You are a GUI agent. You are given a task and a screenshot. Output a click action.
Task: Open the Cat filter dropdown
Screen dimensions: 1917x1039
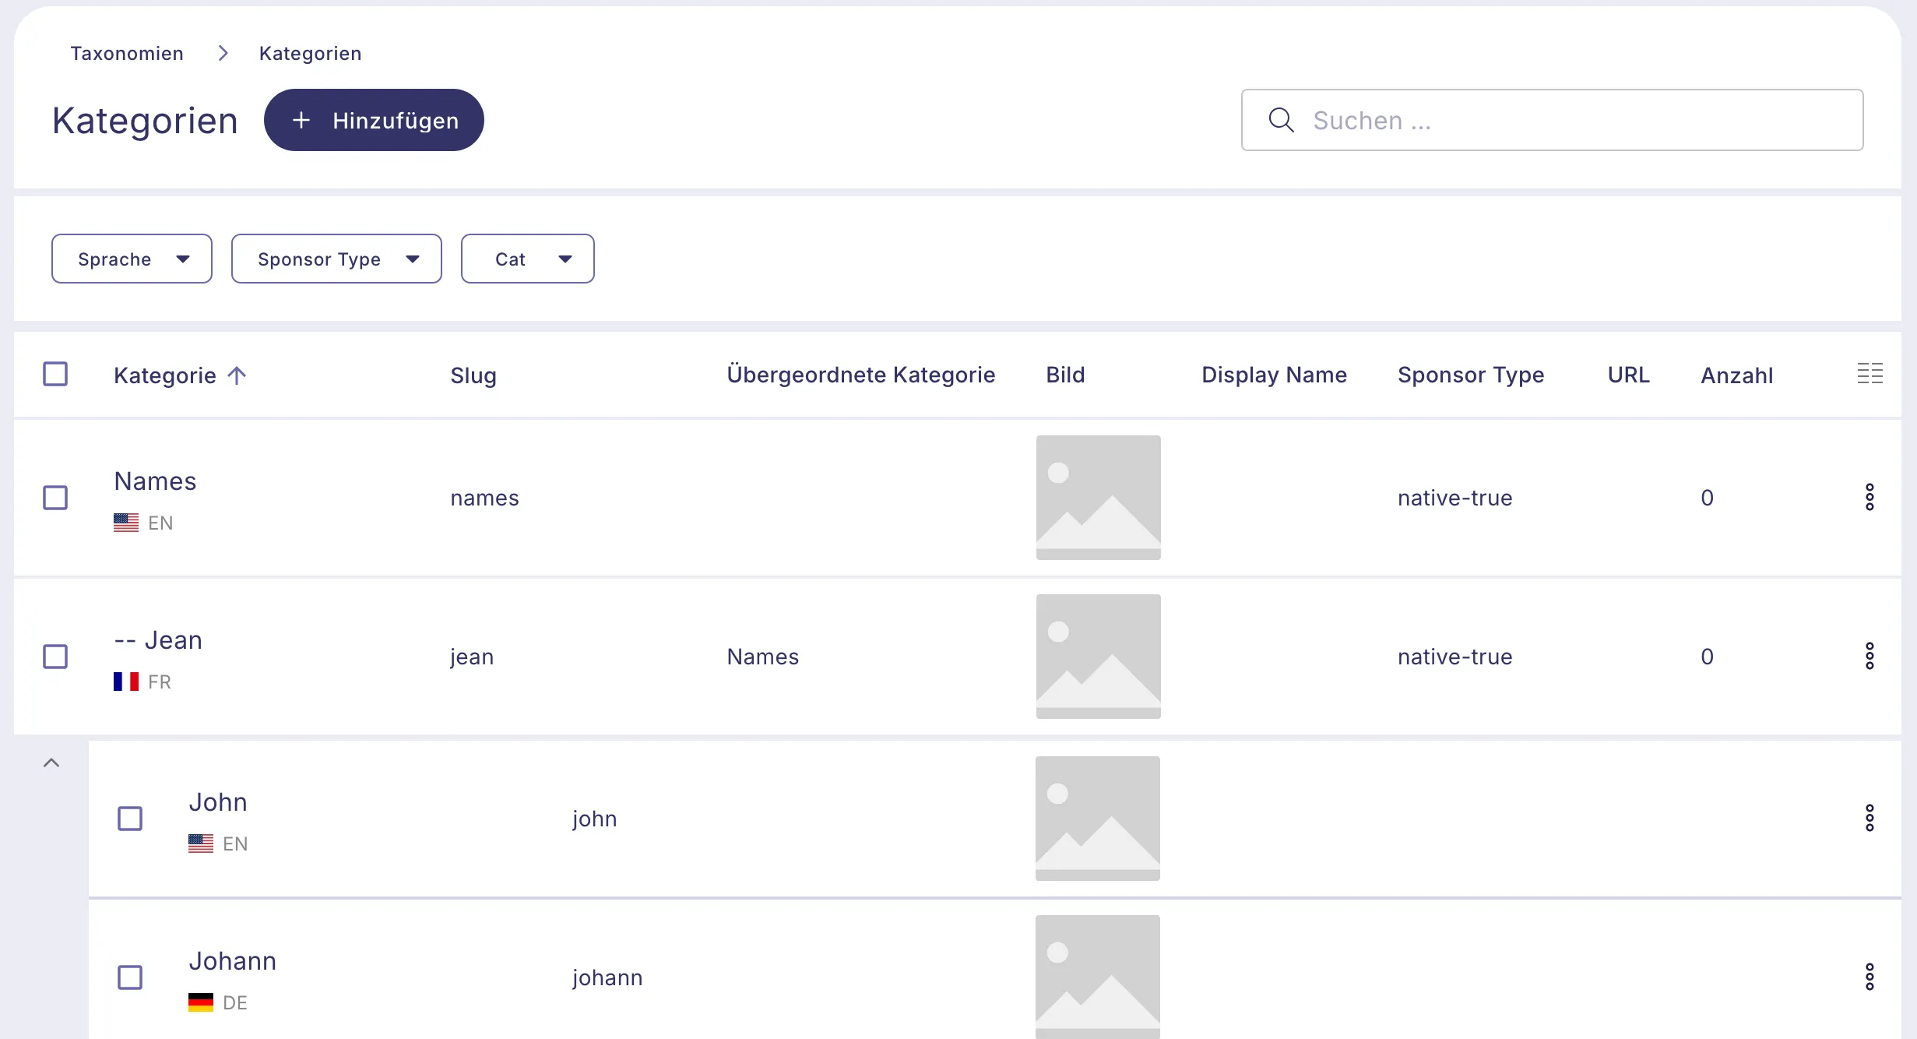[x=528, y=259]
